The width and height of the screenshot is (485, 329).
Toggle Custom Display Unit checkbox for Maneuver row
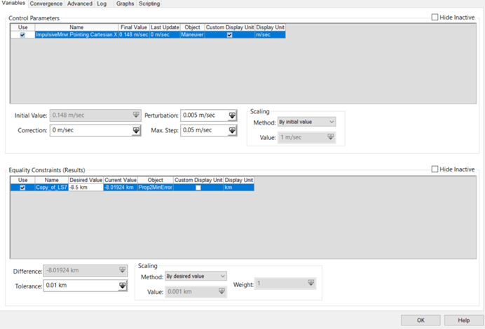tap(229, 34)
